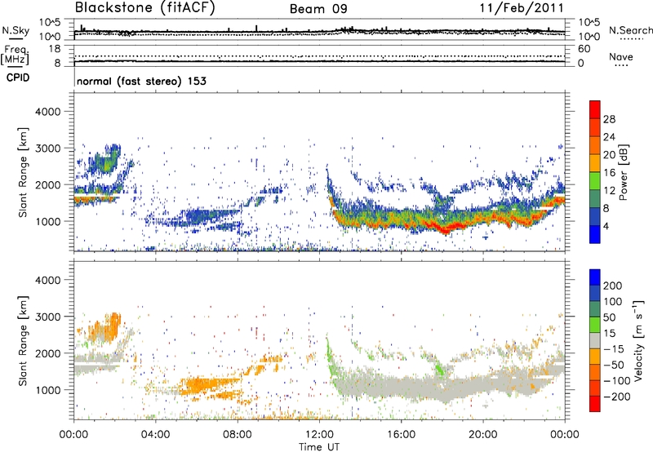Click the red top segment of Power color bar
The image size is (653, 452).
point(595,109)
